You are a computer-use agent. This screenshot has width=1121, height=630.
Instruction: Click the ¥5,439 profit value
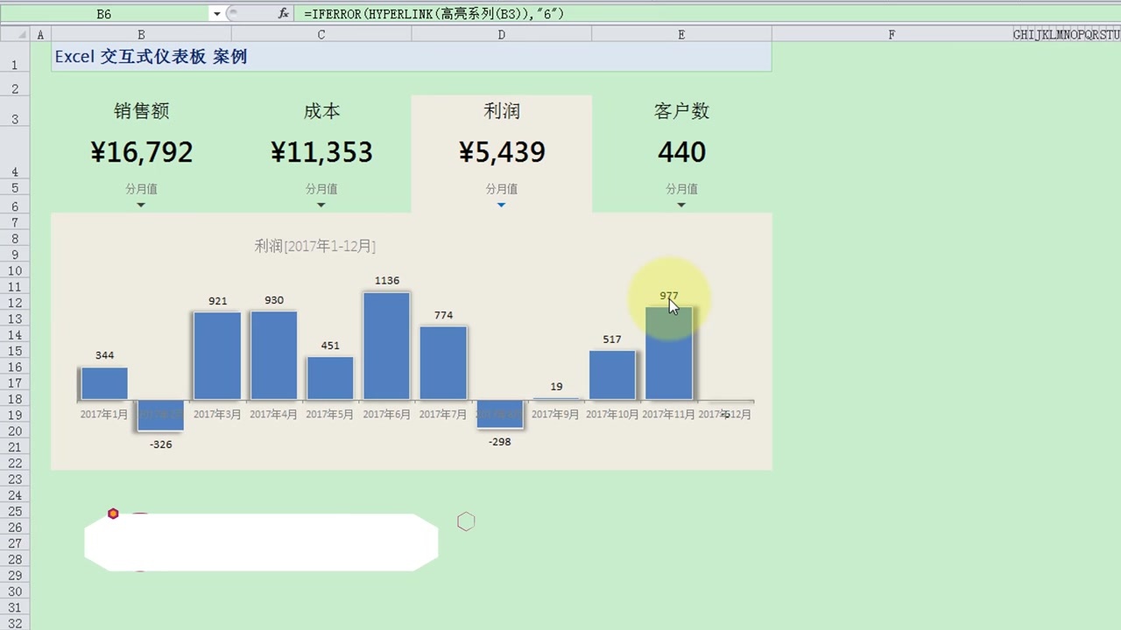(x=501, y=152)
